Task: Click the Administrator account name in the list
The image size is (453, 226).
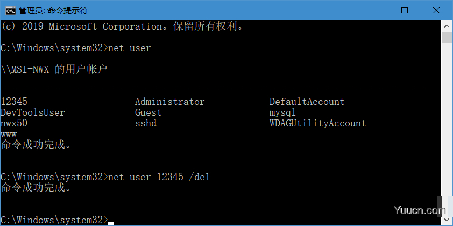Action: click(x=169, y=102)
